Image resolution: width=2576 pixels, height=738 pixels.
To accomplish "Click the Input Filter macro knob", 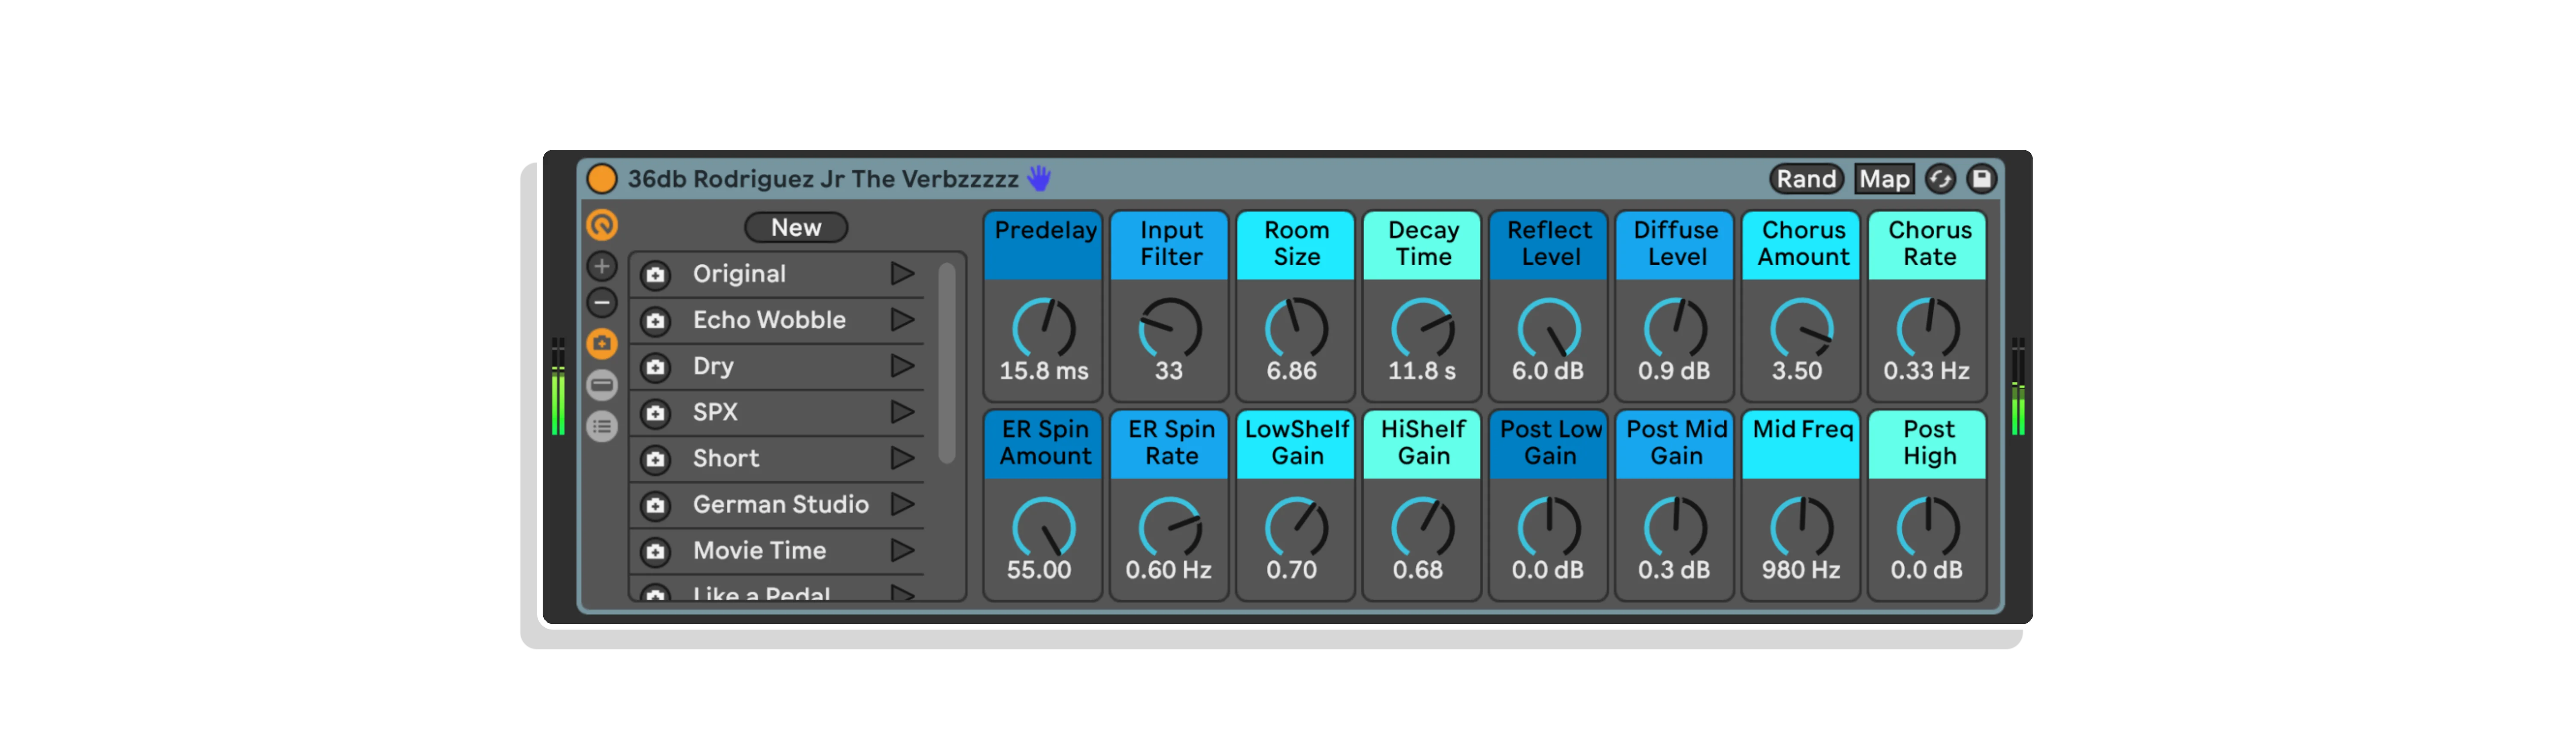I will click(x=1169, y=328).
